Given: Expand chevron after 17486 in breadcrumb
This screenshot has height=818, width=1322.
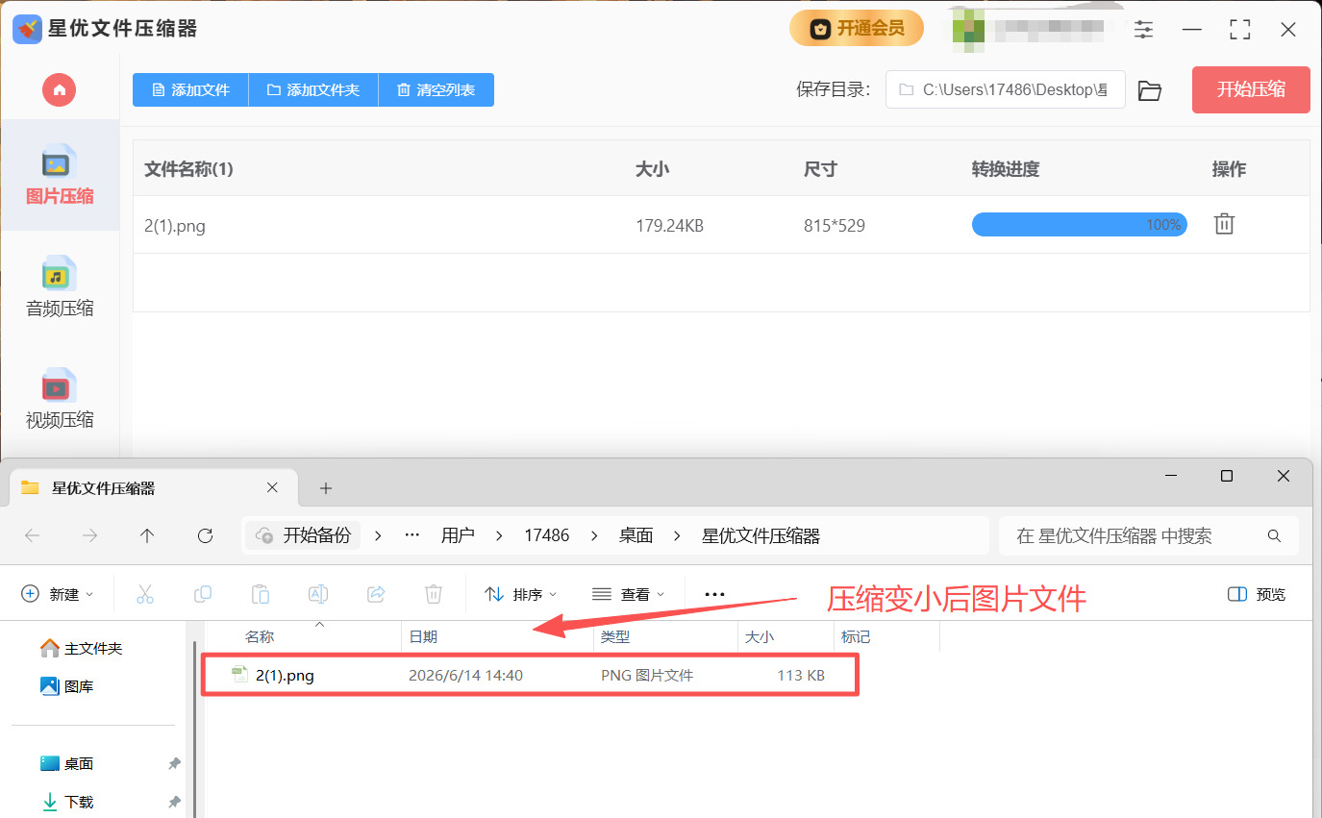Looking at the screenshot, I should pyautogui.click(x=594, y=535).
